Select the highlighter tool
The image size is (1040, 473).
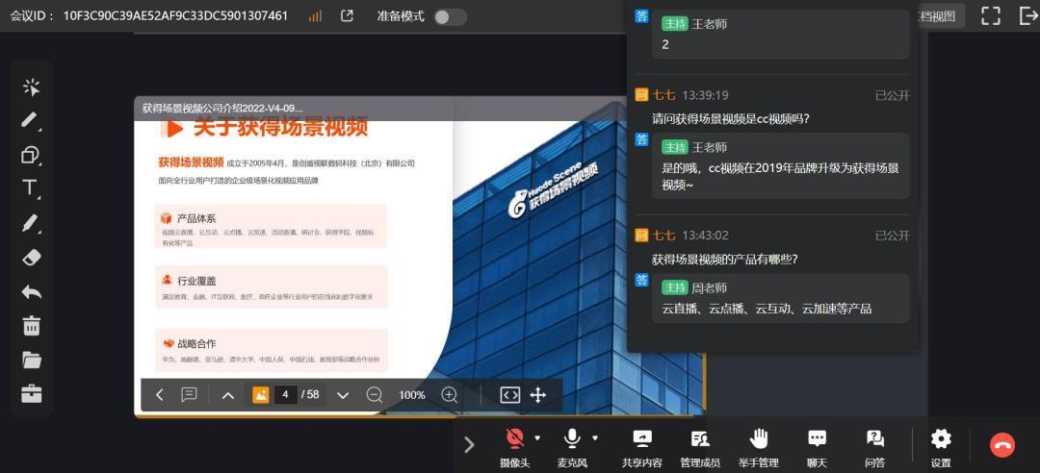click(x=31, y=223)
